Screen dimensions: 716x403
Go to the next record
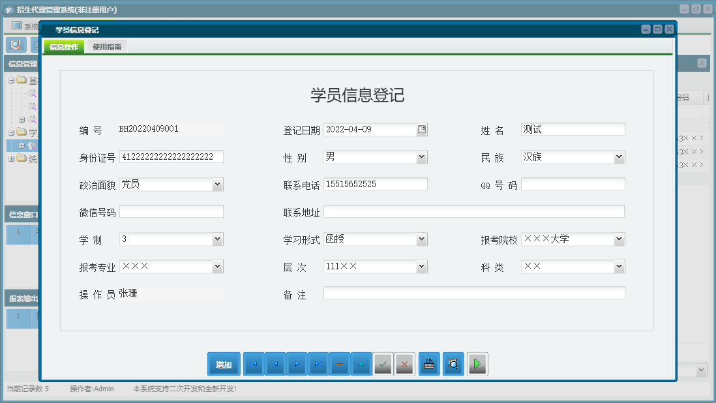pyautogui.click(x=297, y=365)
